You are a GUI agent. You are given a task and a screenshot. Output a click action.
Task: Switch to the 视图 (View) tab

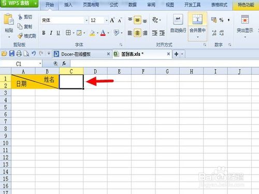(170, 5)
